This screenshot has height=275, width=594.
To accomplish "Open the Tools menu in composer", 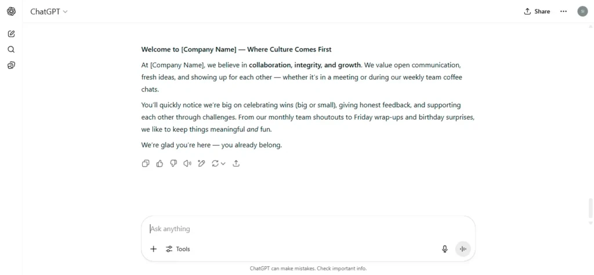I will click(x=178, y=249).
